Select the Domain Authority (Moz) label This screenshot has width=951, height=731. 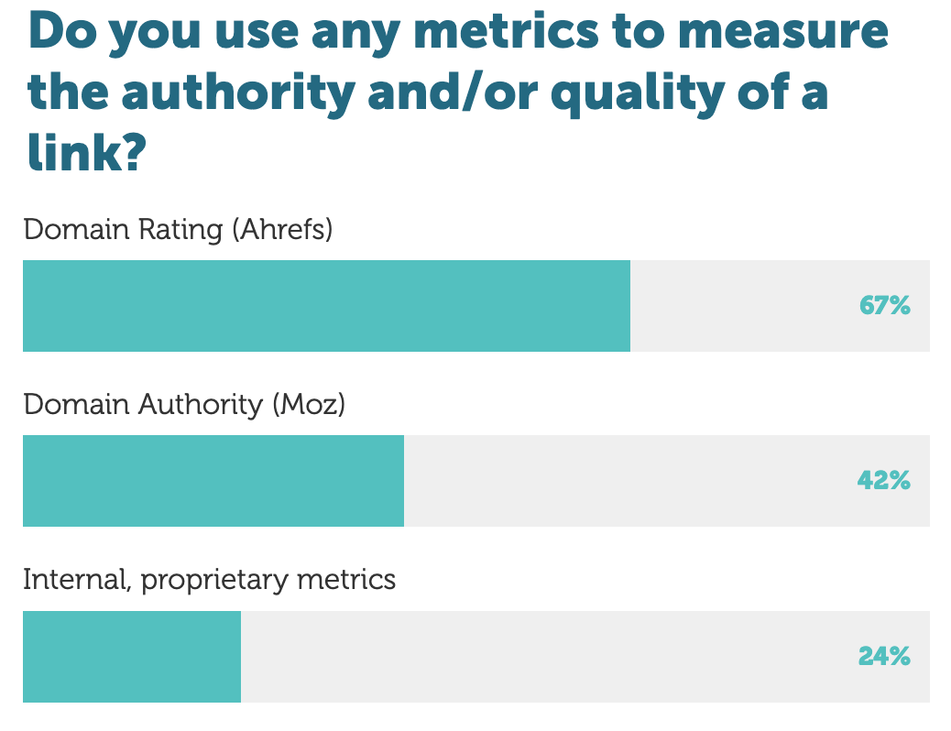184,404
